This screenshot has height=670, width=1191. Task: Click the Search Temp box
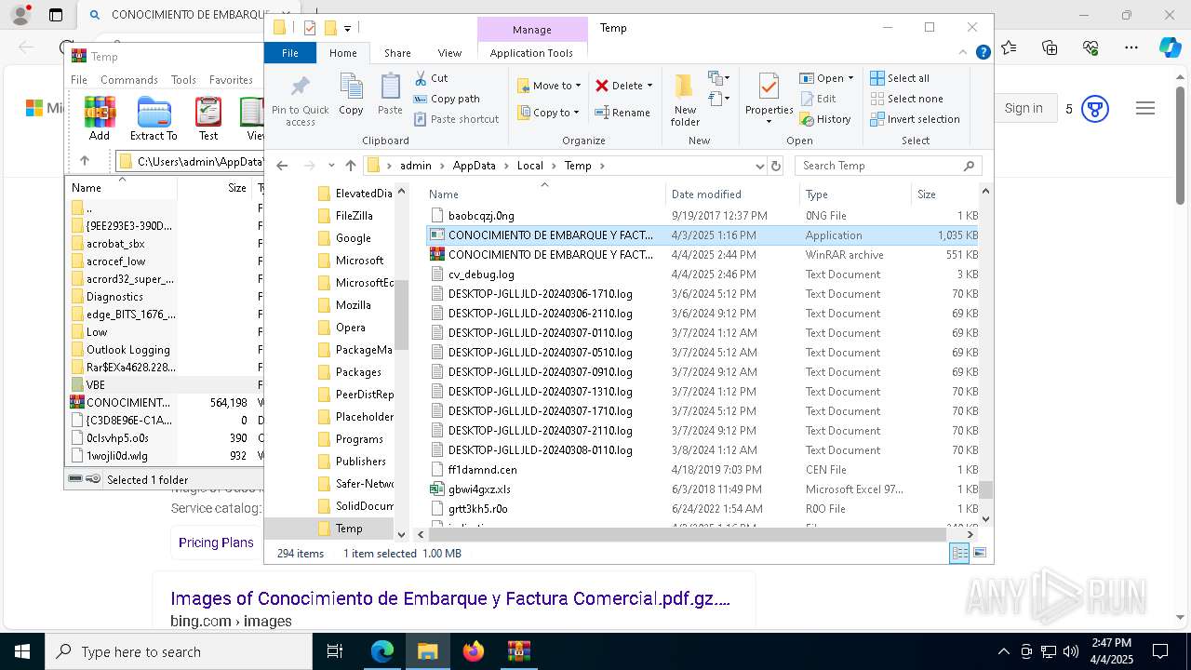pyautogui.click(x=889, y=166)
